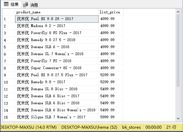
Task: Select list_price 5499.99 in row 13
Action: point(111,103)
